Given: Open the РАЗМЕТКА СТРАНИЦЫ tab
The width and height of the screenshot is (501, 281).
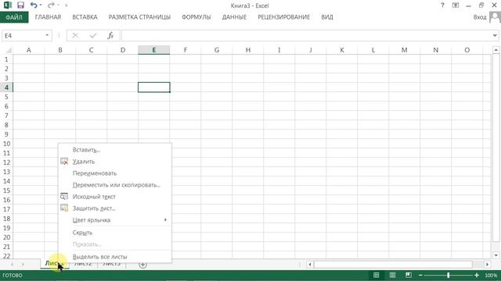Looking at the screenshot, I should point(139,17).
